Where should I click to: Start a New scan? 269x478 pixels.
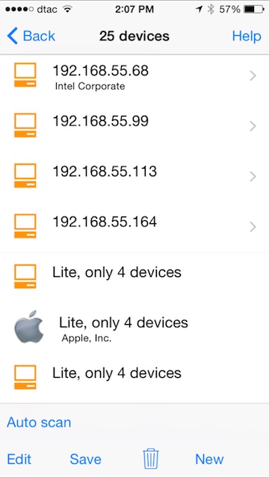[209, 459]
